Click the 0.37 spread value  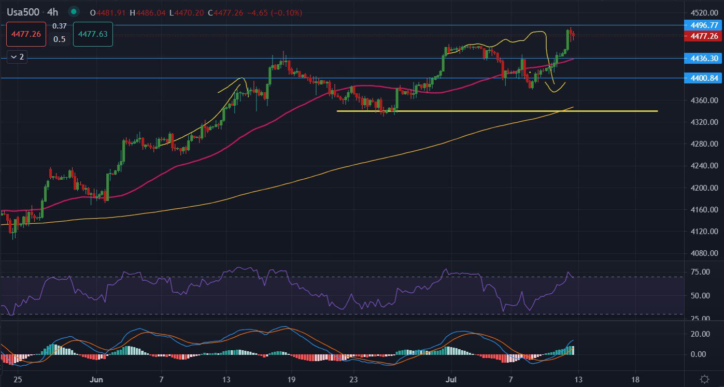pos(60,26)
